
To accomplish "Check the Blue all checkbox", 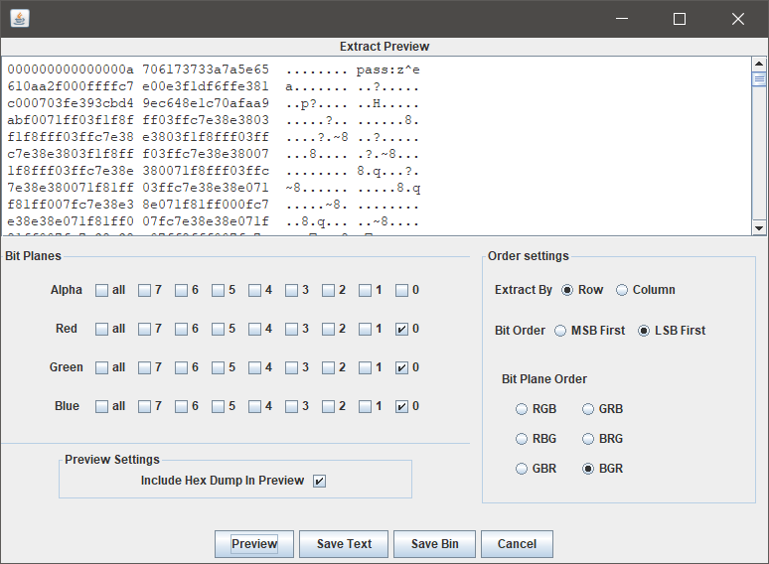I will (x=101, y=407).
